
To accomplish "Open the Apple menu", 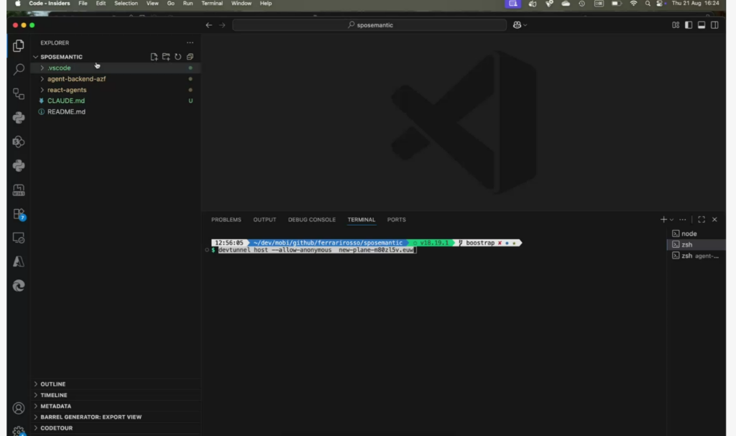I will (x=18, y=4).
